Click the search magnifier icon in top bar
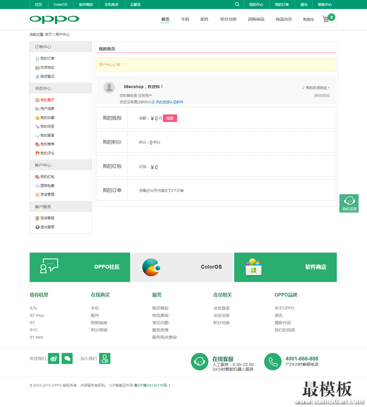 (x=237, y=4)
